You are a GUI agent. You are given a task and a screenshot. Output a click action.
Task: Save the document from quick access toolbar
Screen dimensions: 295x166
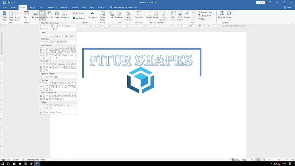pyautogui.click(x=4, y=2)
